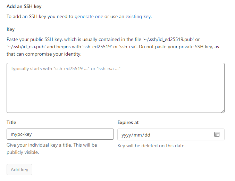
Task: Open the calendar date picker icon
Action: coord(217,134)
